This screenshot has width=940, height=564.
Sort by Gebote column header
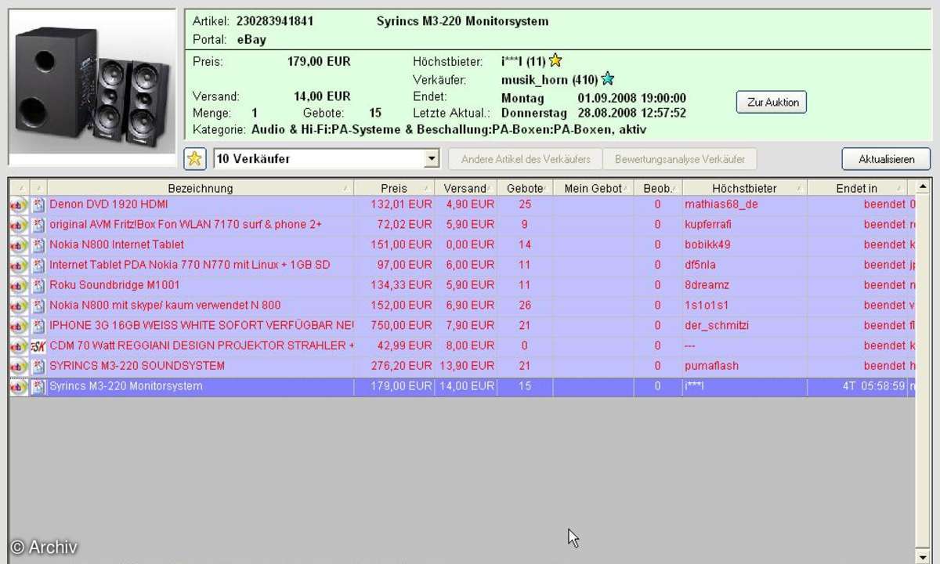pos(525,188)
